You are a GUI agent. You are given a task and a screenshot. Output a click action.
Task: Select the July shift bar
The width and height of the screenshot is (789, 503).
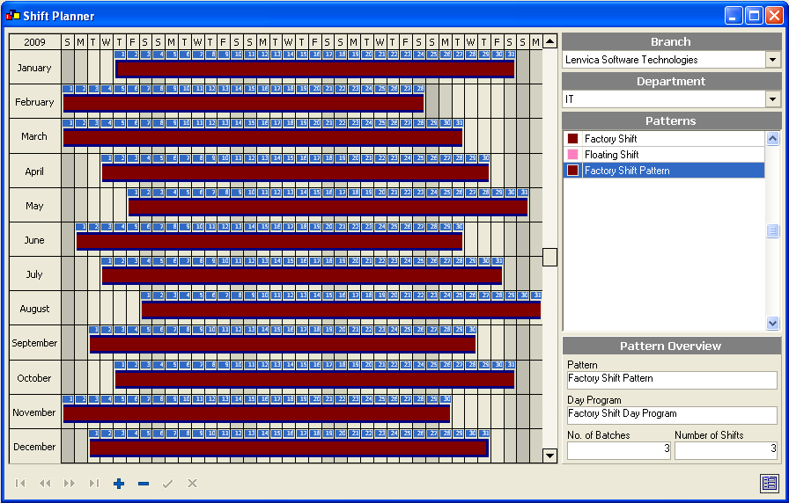[x=302, y=276]
